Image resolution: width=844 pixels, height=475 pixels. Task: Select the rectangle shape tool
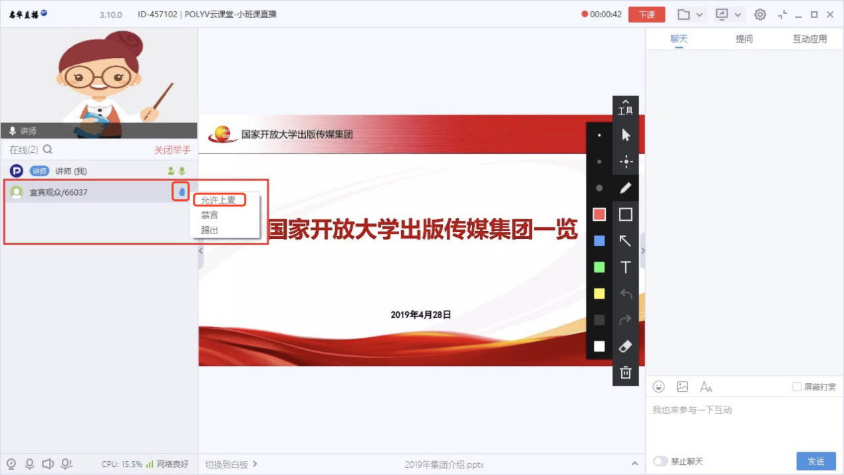(625, 214)
